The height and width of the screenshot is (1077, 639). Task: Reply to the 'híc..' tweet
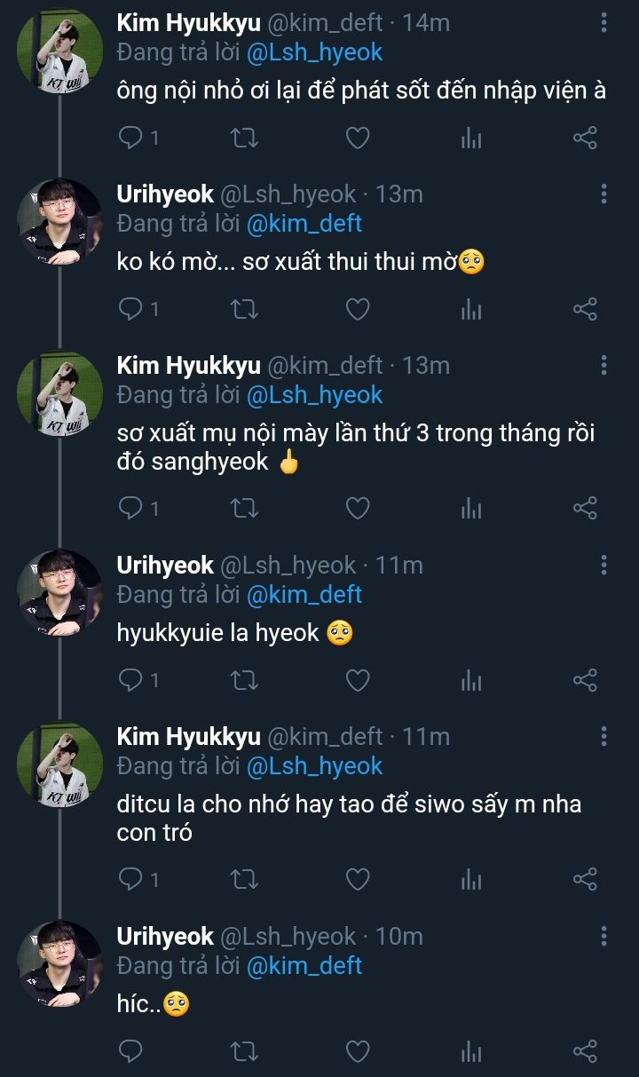coord(131,1051)
